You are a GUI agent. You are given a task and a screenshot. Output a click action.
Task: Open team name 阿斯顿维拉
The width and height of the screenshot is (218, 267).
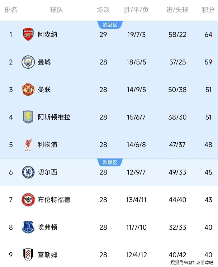click(54, 117)
